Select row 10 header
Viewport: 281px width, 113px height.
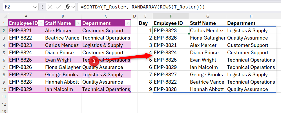(x=4, y=89)
